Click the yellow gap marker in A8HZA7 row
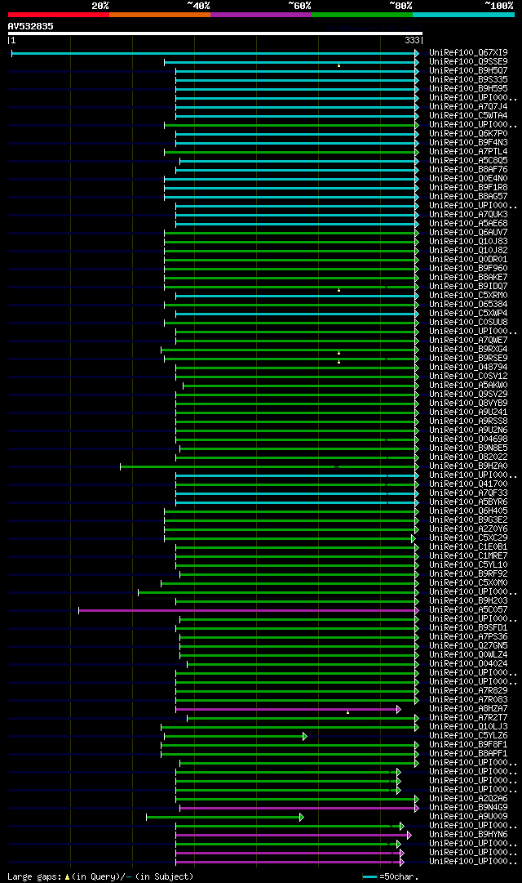 coord(347,712)
